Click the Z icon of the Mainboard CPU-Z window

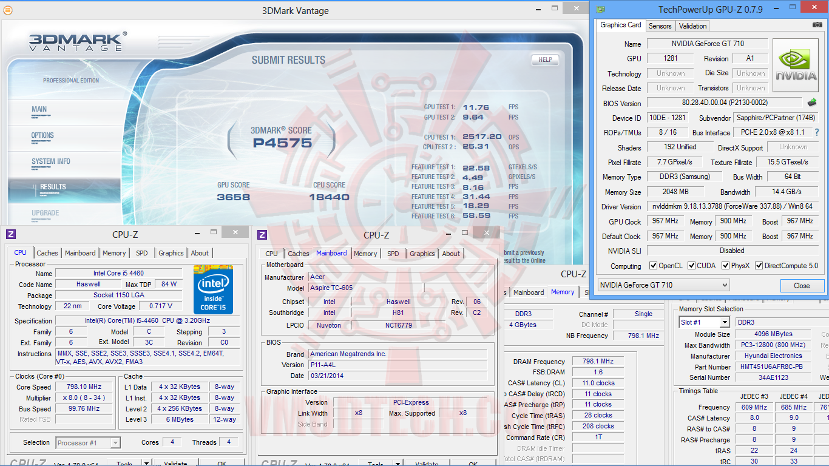(262, 235)
